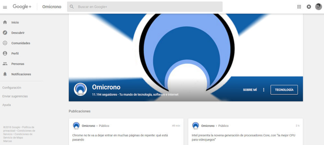Image resolution: width=324 pixels, height=145 pixels.
Task: Open Comunidades in the sidebar
Action: (x=21, y=43)
